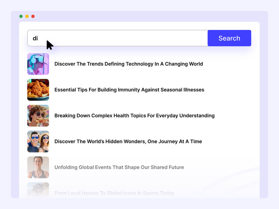279x209 pixels.
Task: Select the seasonal immunity tips result
Action: pos(129,90)
